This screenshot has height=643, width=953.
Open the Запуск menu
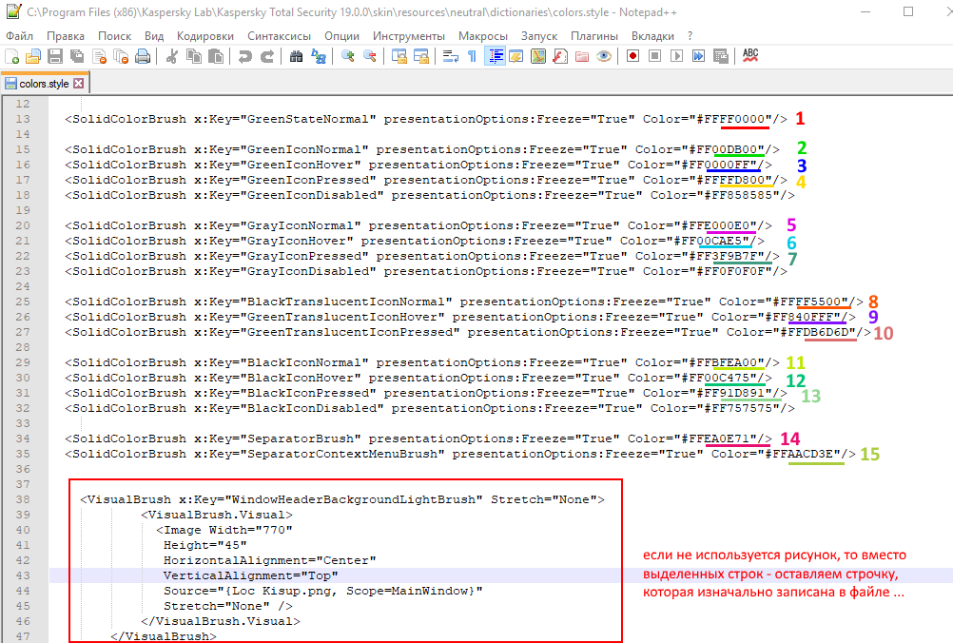coord(539,36)
